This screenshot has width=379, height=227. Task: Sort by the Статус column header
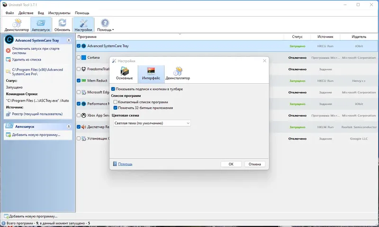point(298,37)
